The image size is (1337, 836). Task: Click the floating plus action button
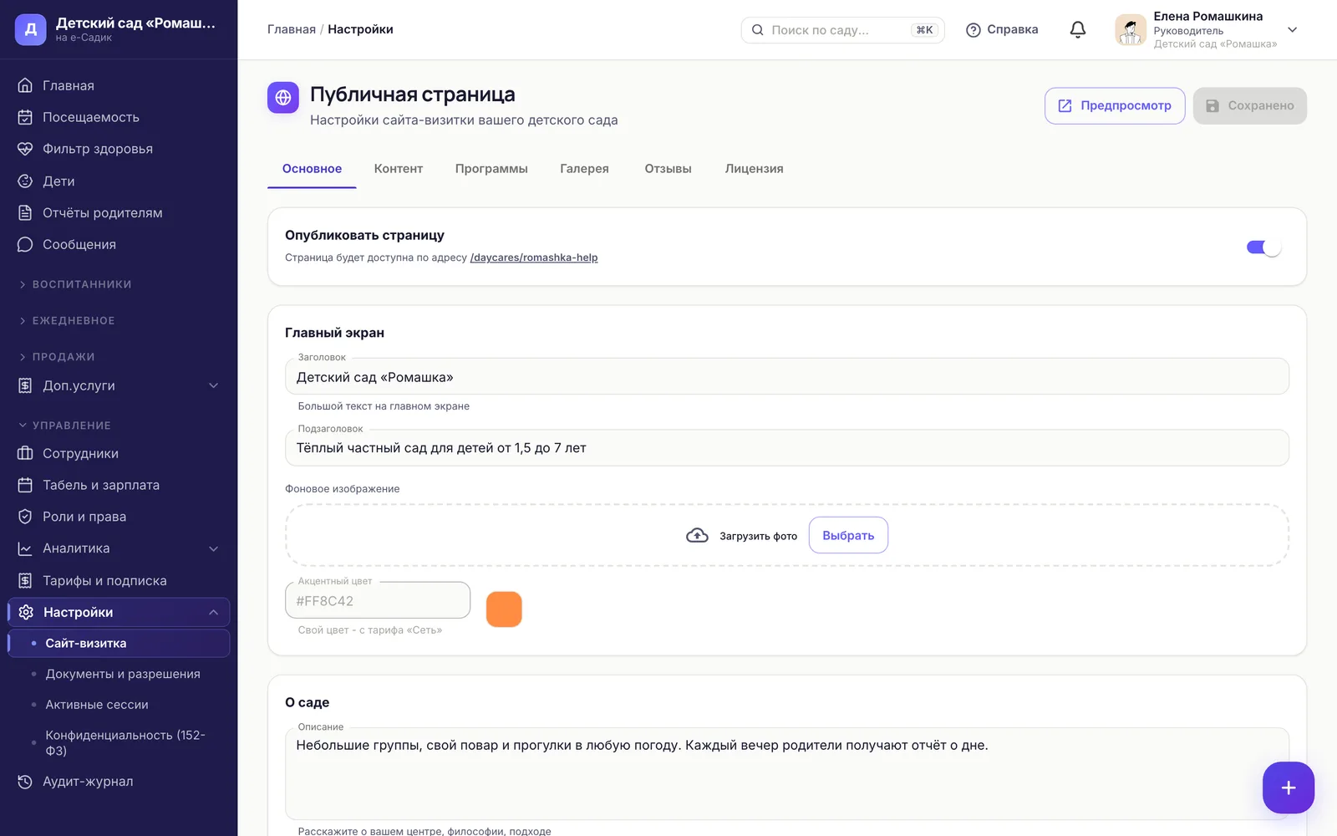1288,788
